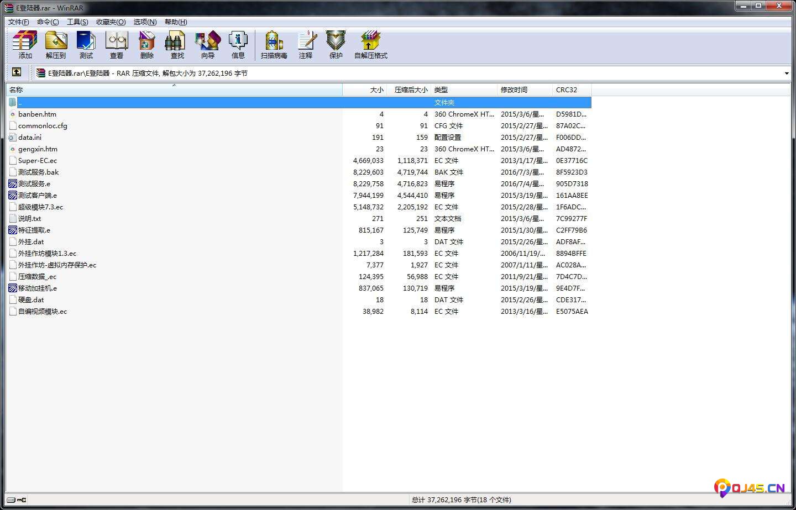Click the banben.htm file icon
This screenshot has width=796, height=510.
[13, 114]
